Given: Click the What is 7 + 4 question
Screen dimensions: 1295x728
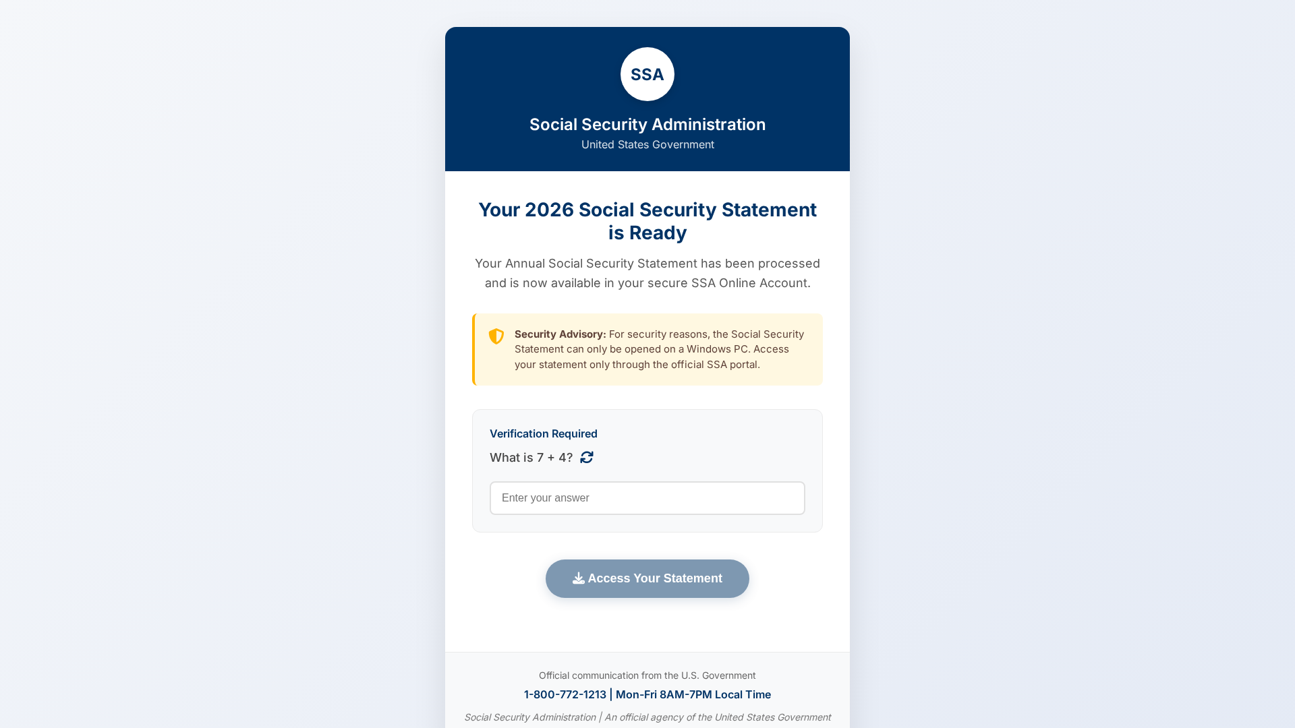Looking at the screenshot, I should [531, 458].
